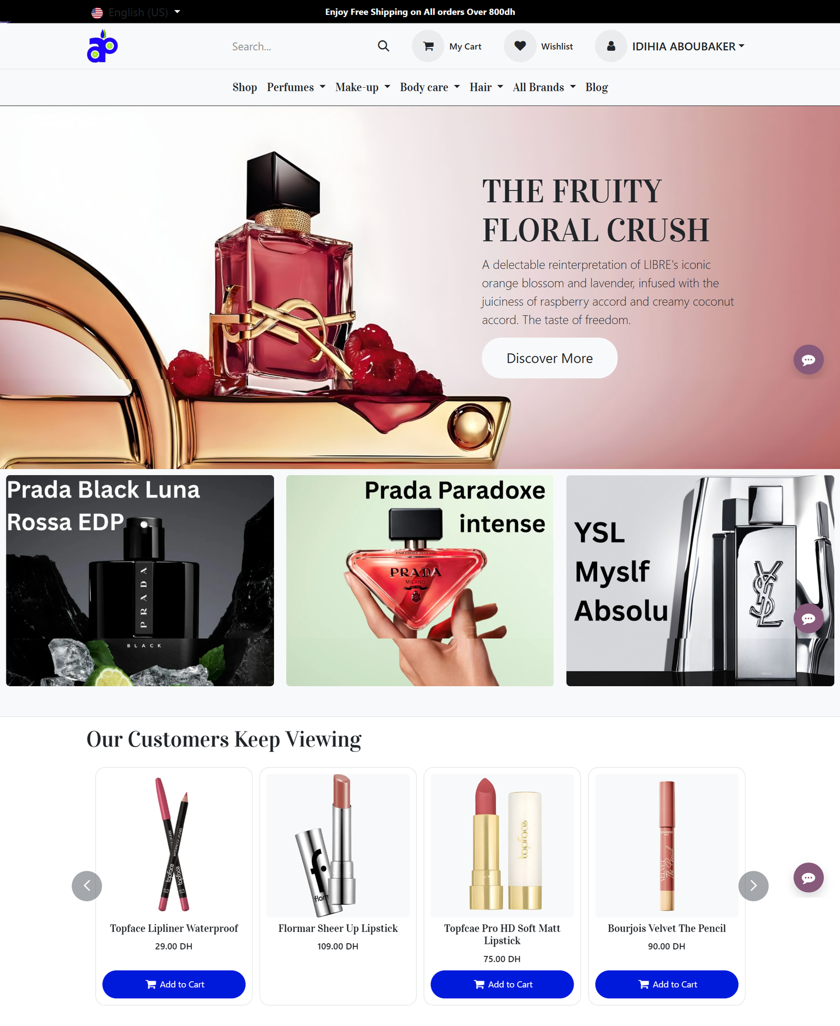
Task: Click the search magnifier icon
Action: [383, 46]
